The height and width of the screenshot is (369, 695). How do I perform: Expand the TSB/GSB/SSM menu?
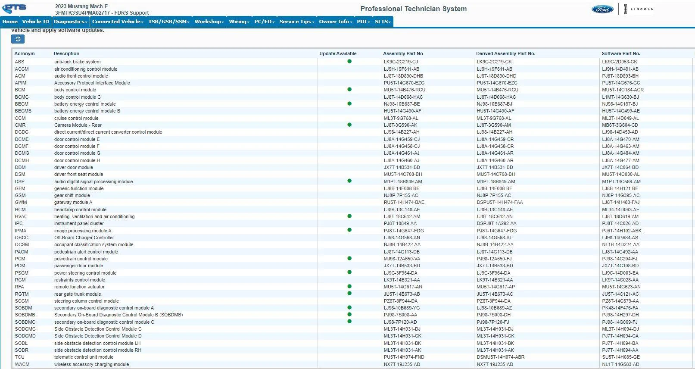pos(169,22)
